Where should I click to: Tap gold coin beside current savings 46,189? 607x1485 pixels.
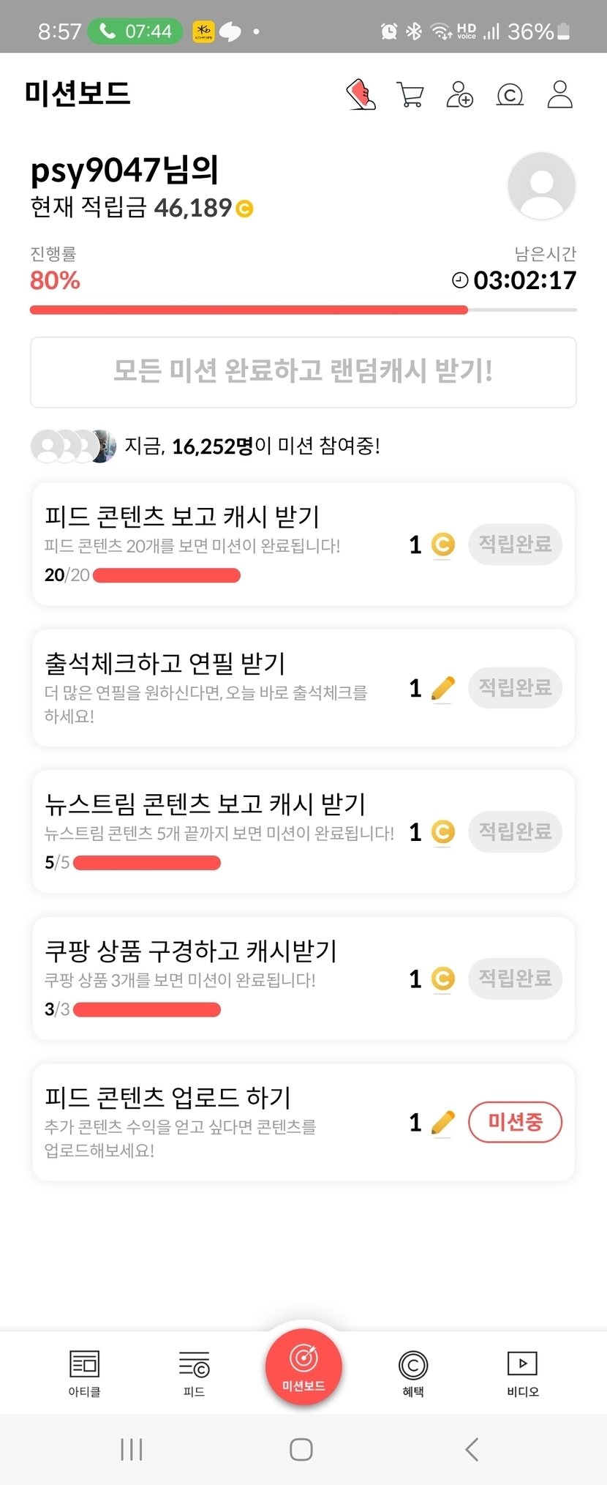[x=245, y=209]
